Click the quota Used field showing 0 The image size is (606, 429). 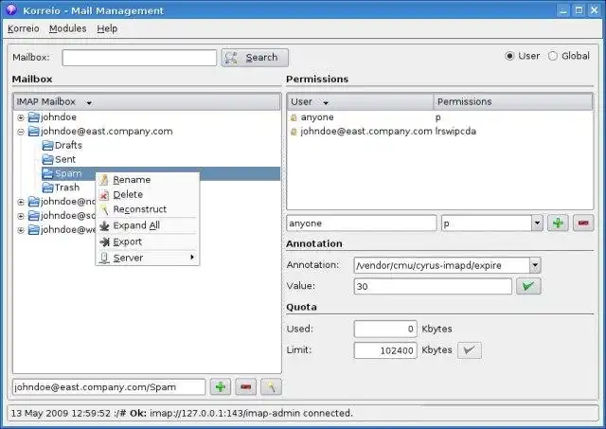[x=385, y=329]
